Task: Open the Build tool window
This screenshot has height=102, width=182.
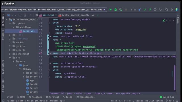Action: tap(68, 97)
